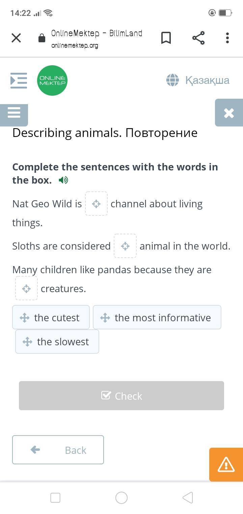Screen dimensions: 243x514
Task: Expand the gray hamburger lesson menu
Action: (14, 113)
